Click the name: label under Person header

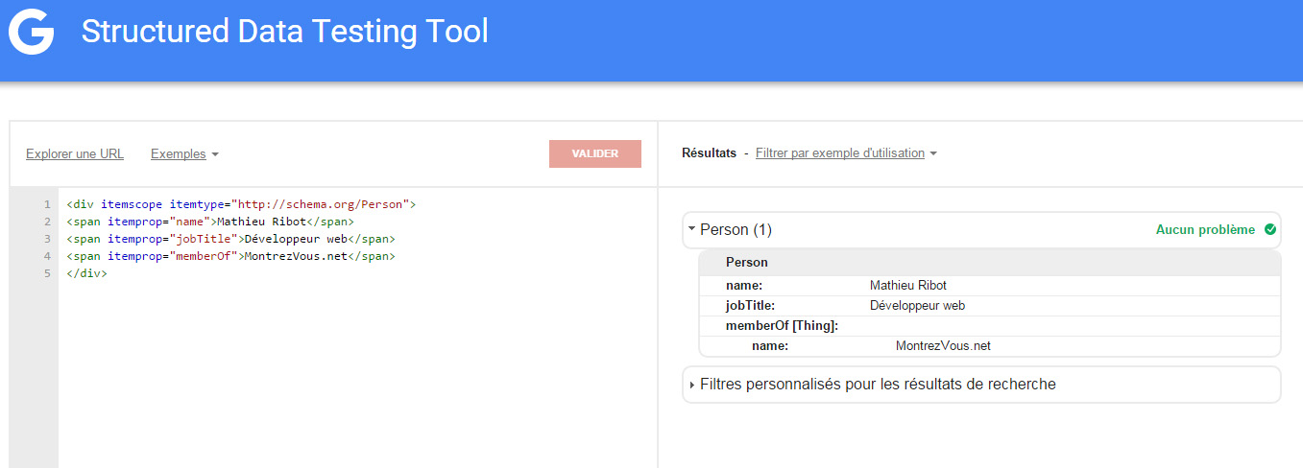click(x=744, y=286)
